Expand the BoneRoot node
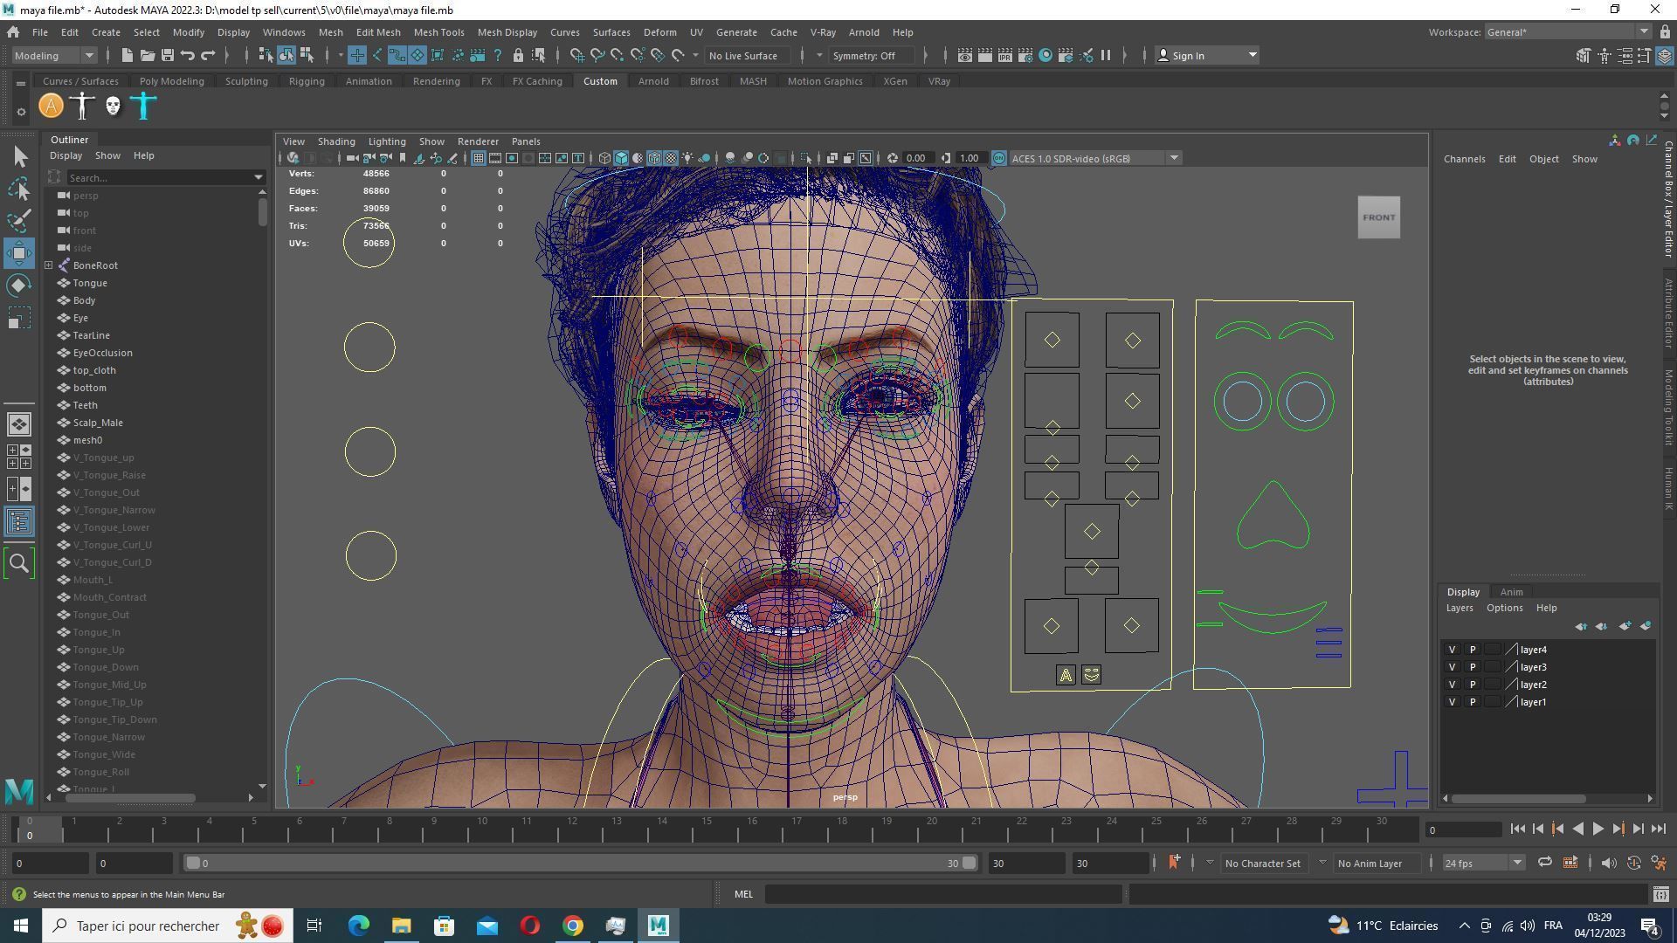 pyautogui.click(x=49, y=265)
